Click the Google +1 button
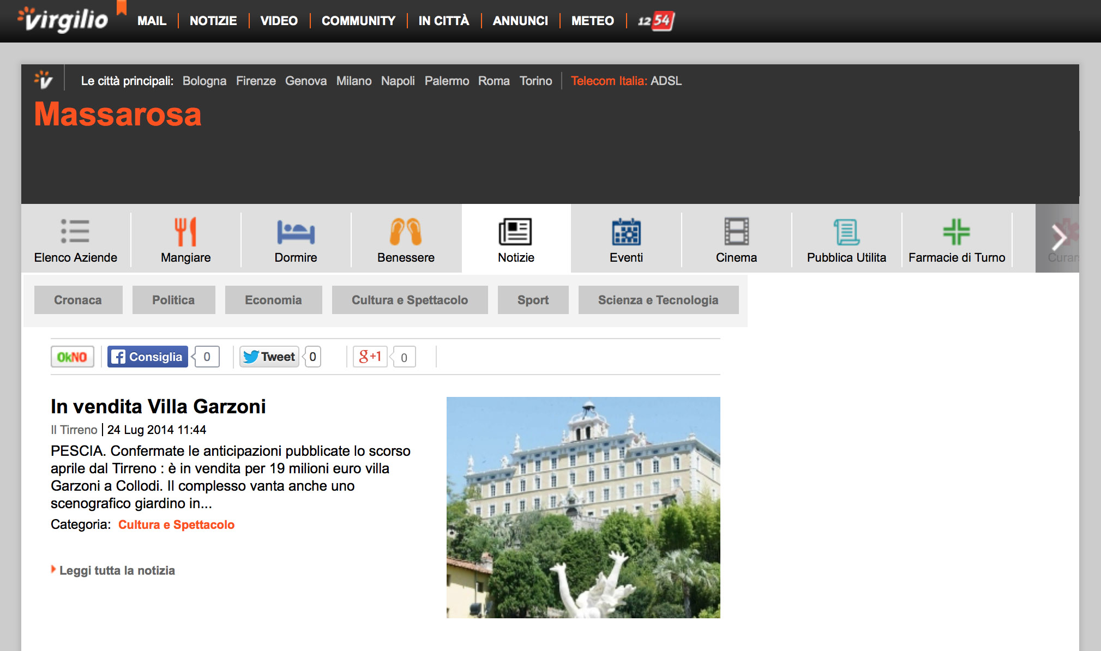The height and width of the screenshot is (651, 1101). tap(370, 357)
